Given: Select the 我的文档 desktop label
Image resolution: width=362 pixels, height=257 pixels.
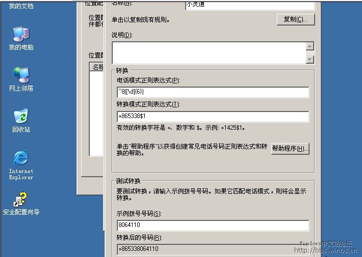Looking at the screenshot, I should tap(21, 6).
